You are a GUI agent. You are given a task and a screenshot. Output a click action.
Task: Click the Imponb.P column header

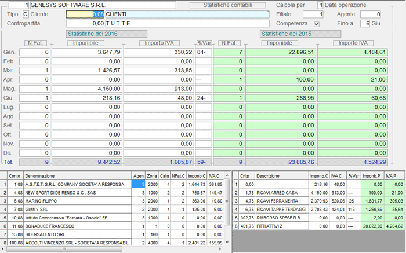[372, 176]
